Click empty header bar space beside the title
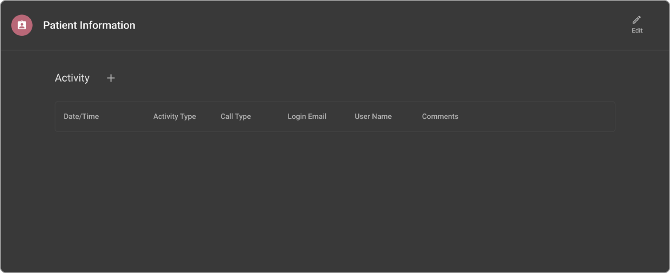Image resolution: width=670 pixels, height=273 pixels. (379, 25)
